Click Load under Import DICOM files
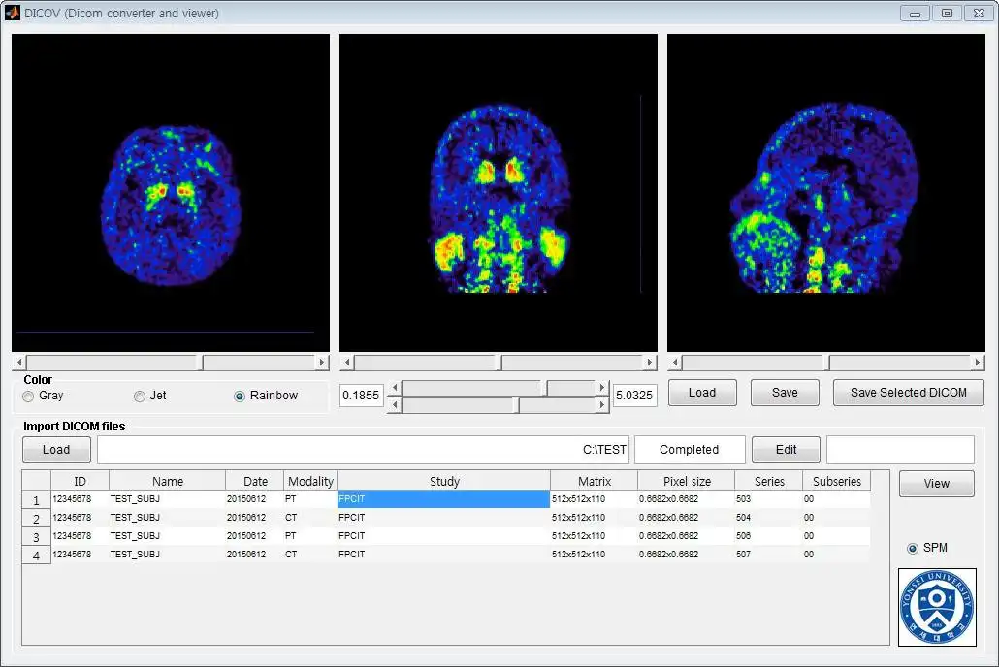Viewport: 999px width, 667px height. tap(56, 450)
